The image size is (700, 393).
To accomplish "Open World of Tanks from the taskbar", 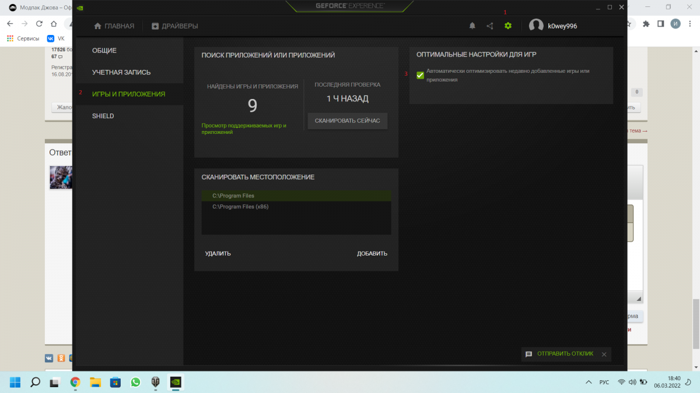I will (x=156, y=382).
